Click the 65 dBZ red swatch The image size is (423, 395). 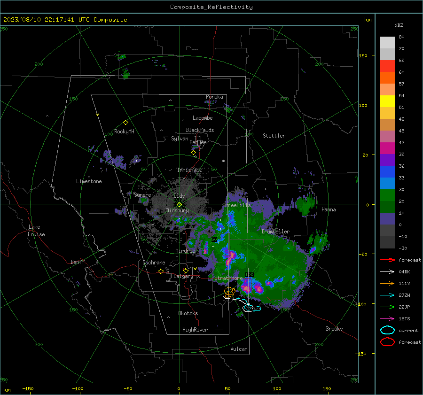(387, 66)
